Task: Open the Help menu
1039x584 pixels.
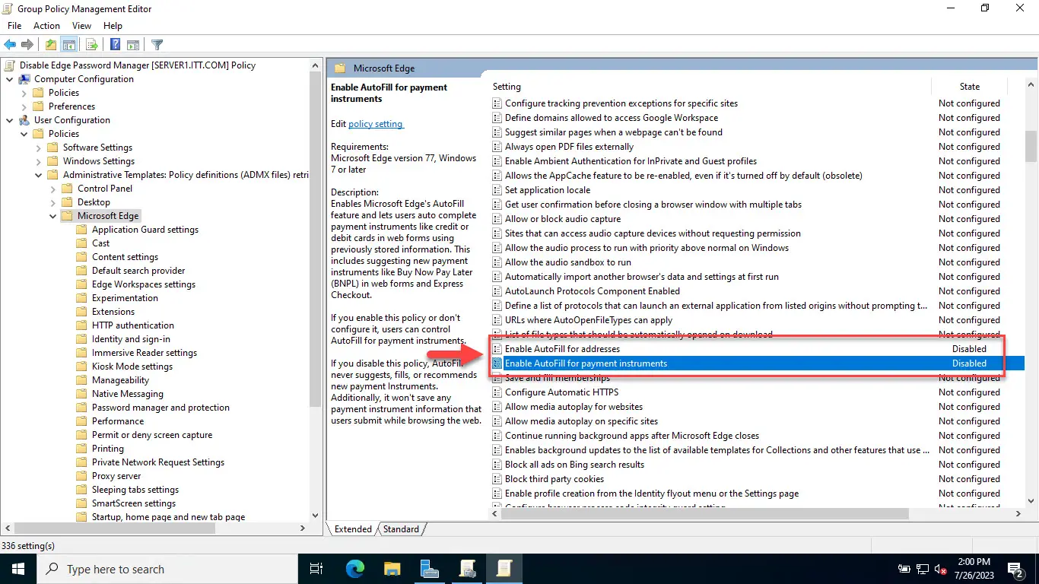Action: tap(113, 26)
